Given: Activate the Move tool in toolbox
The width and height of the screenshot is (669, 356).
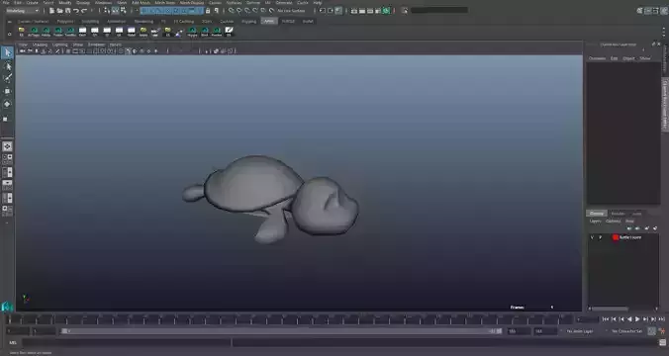Looking at the screenshot, I should pyautogui.click(x=7, y=91).
